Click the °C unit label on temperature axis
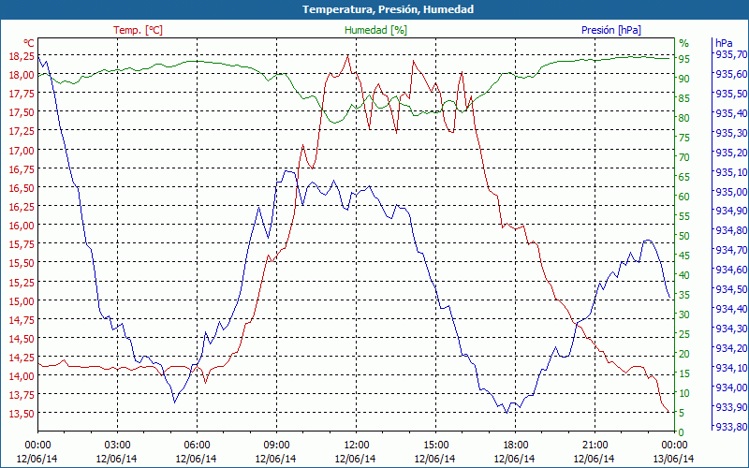Image resolution: width=749 pixels, height=468 pixels. point(29,43)
